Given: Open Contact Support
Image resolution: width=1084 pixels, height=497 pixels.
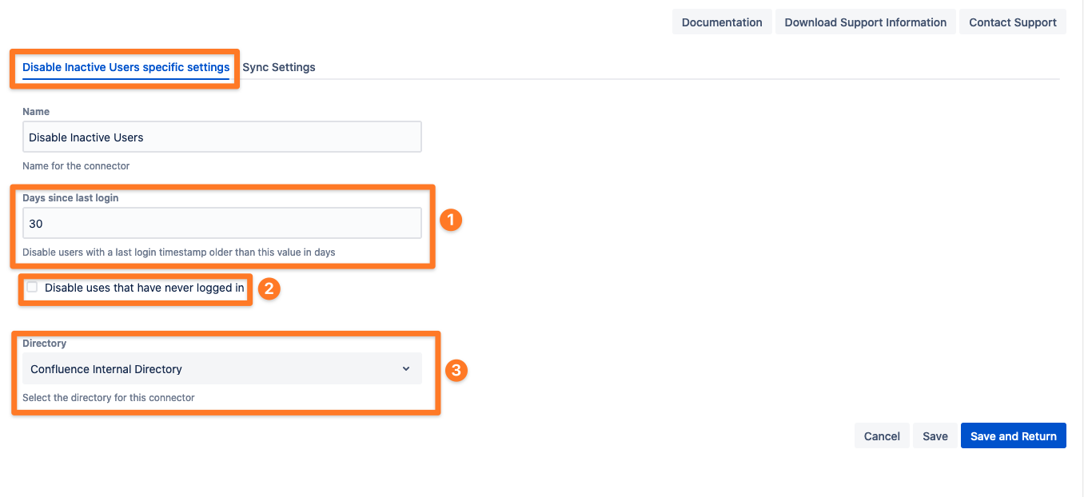Looking at the screenshot, I should point(1012,22).
